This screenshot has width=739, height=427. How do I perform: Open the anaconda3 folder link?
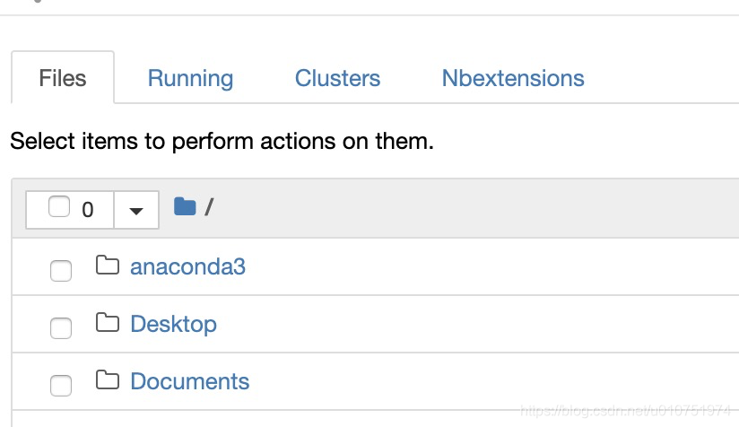(187, 266)
